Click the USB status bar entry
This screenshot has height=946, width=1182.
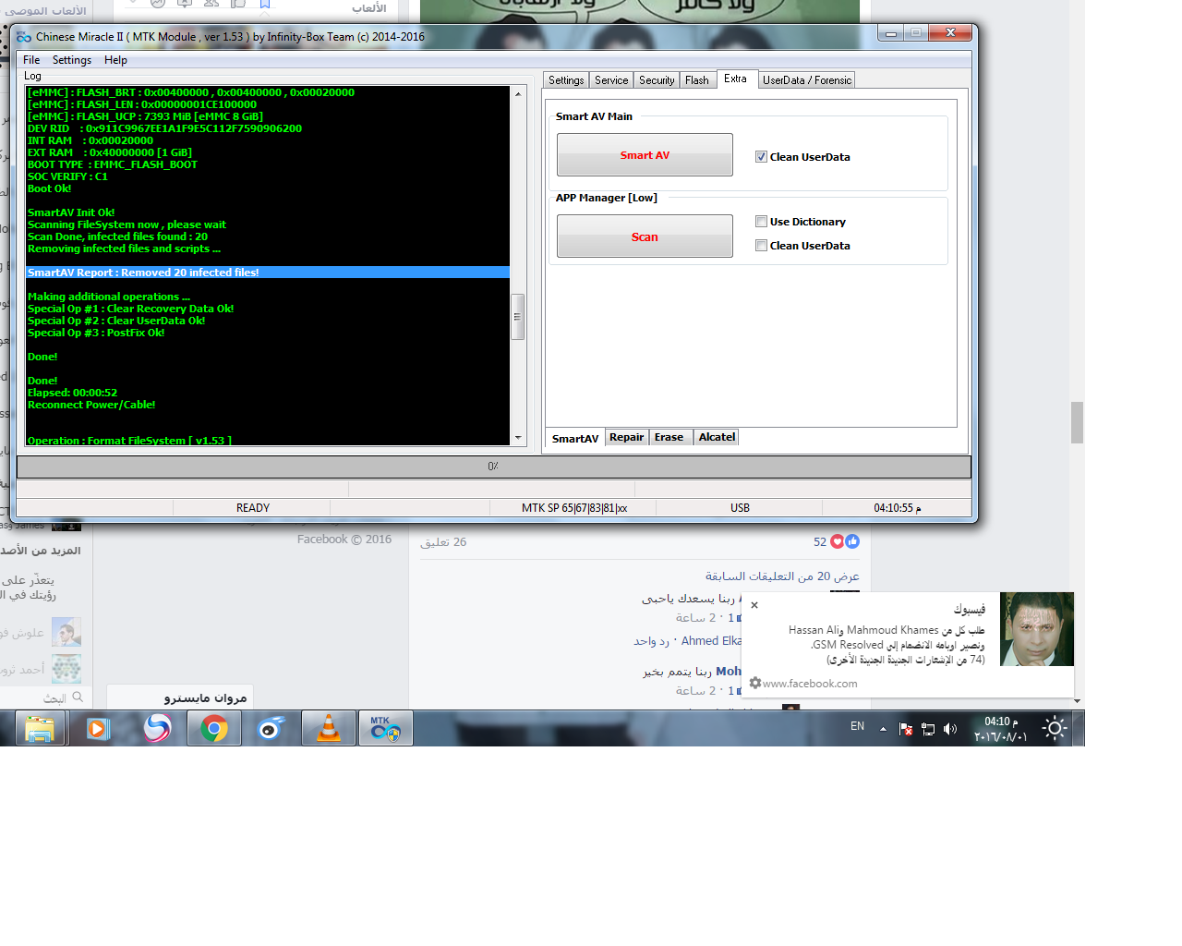coord(740,508)
